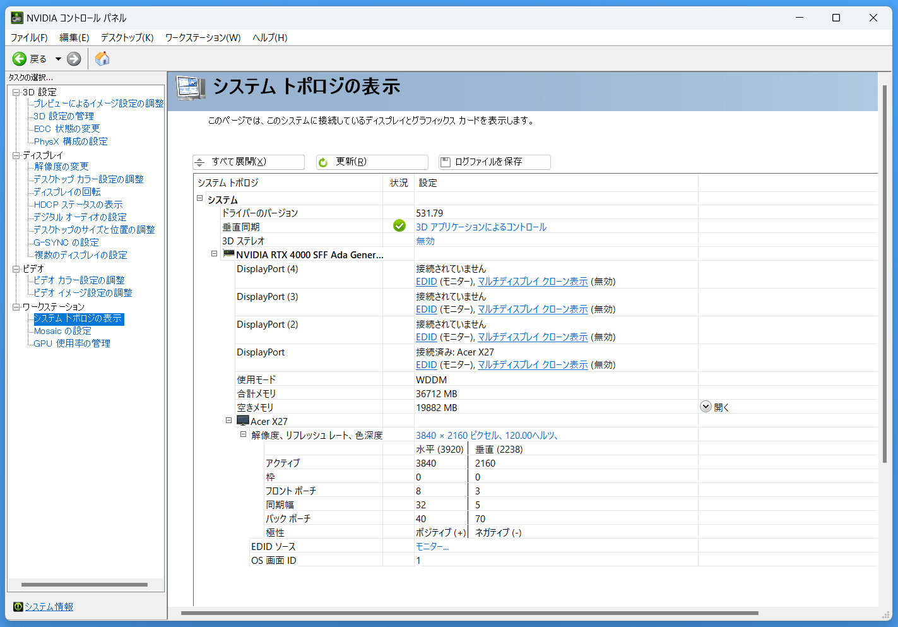This screenshot has width=898, height=627.
Task: Select Mosaic の設定 in sidebar
Action: (x=62, y=331)
